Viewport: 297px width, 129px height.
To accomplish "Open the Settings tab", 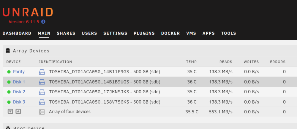I will (x=115, y=33).
